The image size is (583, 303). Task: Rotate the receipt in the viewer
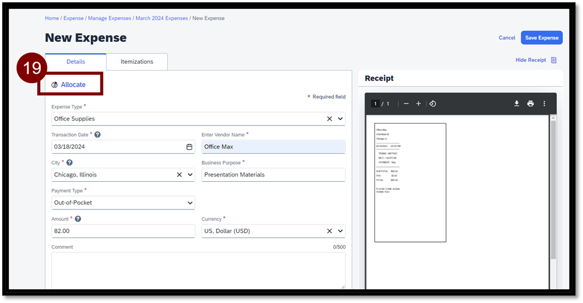(x=433, y=103)
